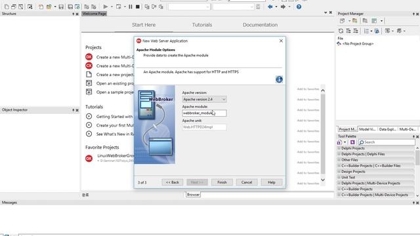Open the Back arrow history dropdown

(x=276, y=7)
